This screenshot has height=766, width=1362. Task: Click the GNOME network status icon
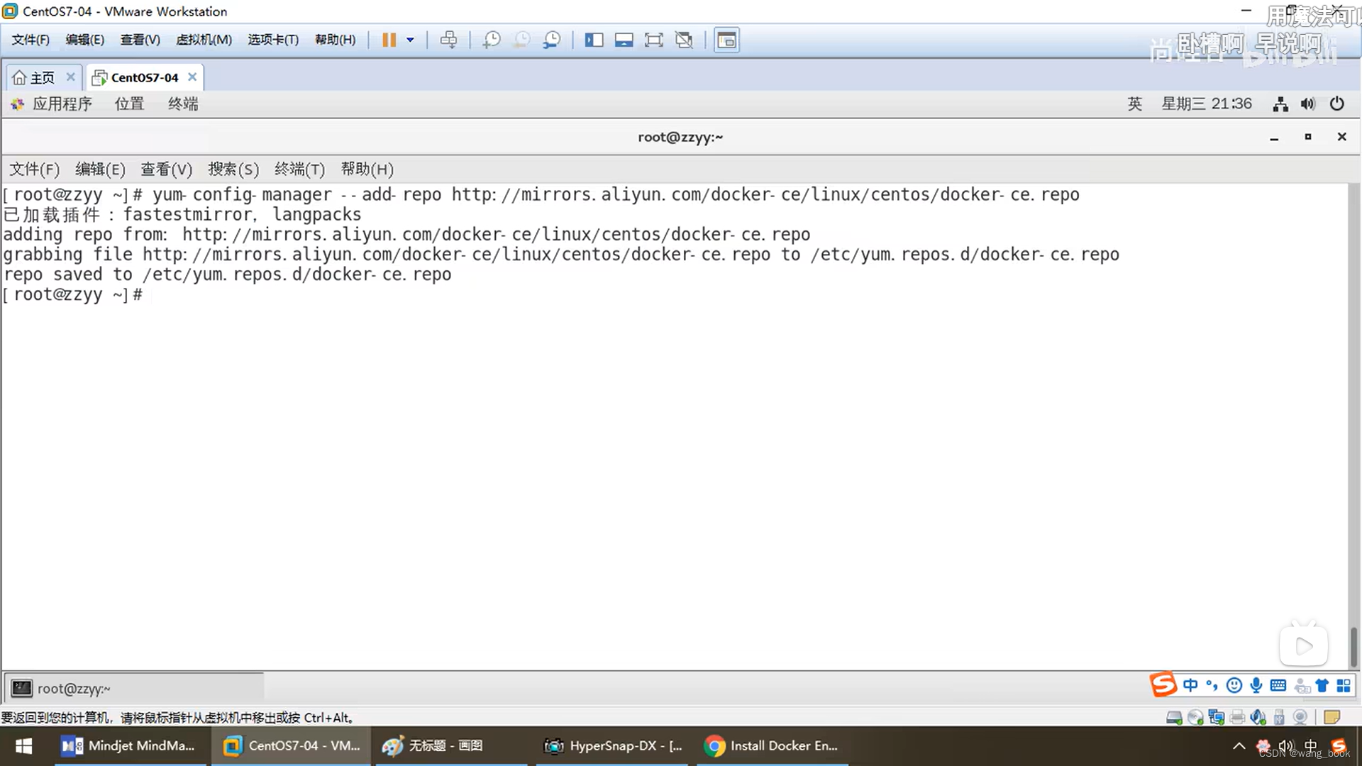click(1280, 104)
